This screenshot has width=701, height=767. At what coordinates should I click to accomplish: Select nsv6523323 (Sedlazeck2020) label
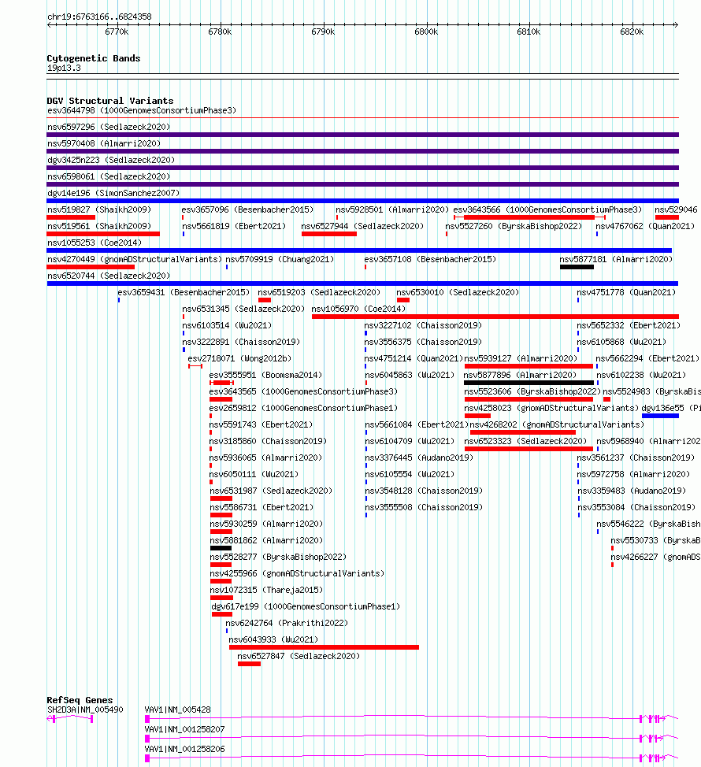(525, 442)
